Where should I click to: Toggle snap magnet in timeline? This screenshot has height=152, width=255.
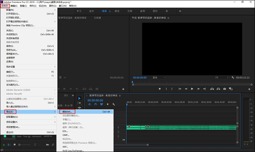click(96, 104)
